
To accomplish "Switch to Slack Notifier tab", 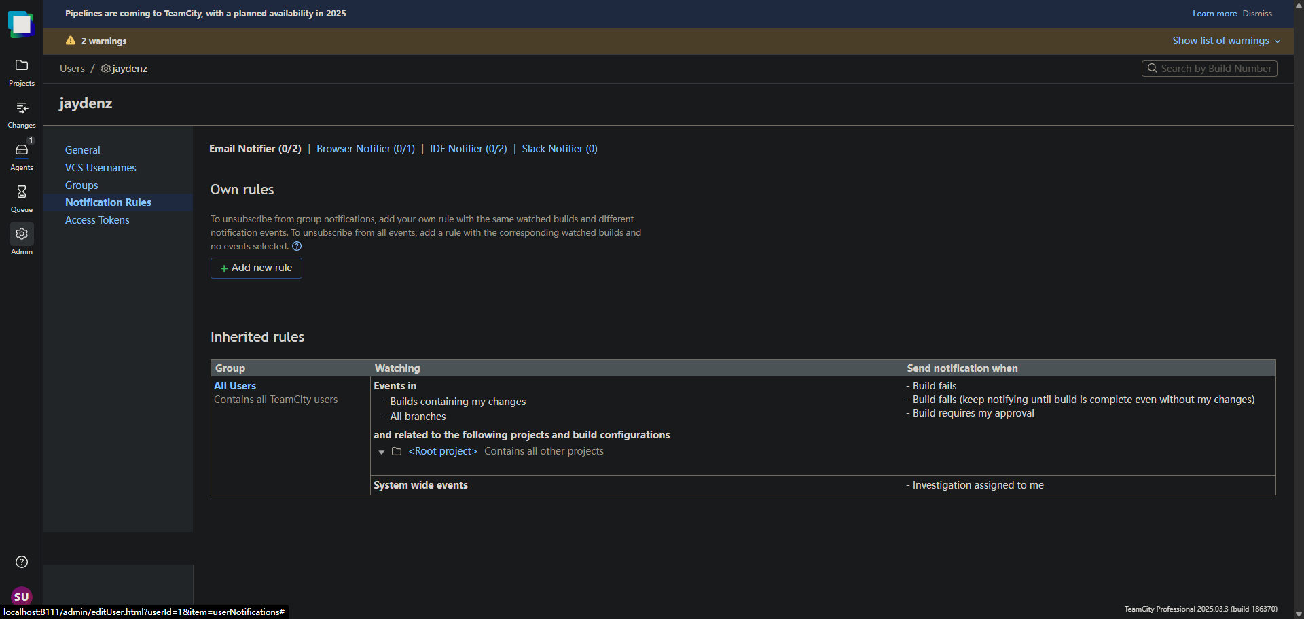I will point(560,149).
